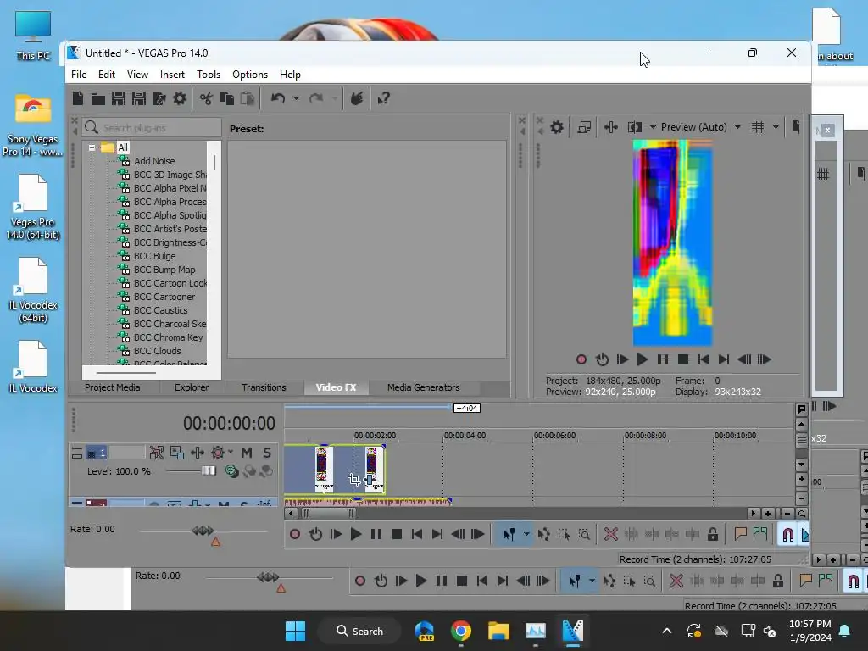Open Preview (Auto) quality dropdown

(737, 127)
